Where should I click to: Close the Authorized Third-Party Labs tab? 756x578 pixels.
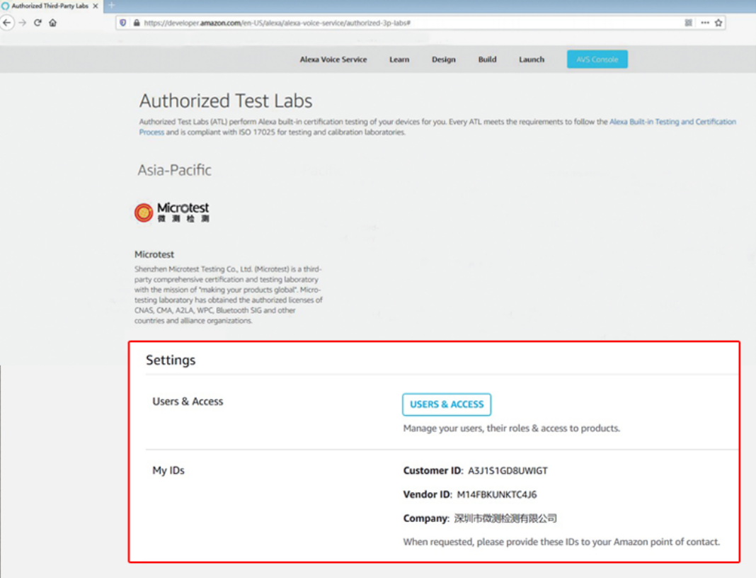coord(96,6)
